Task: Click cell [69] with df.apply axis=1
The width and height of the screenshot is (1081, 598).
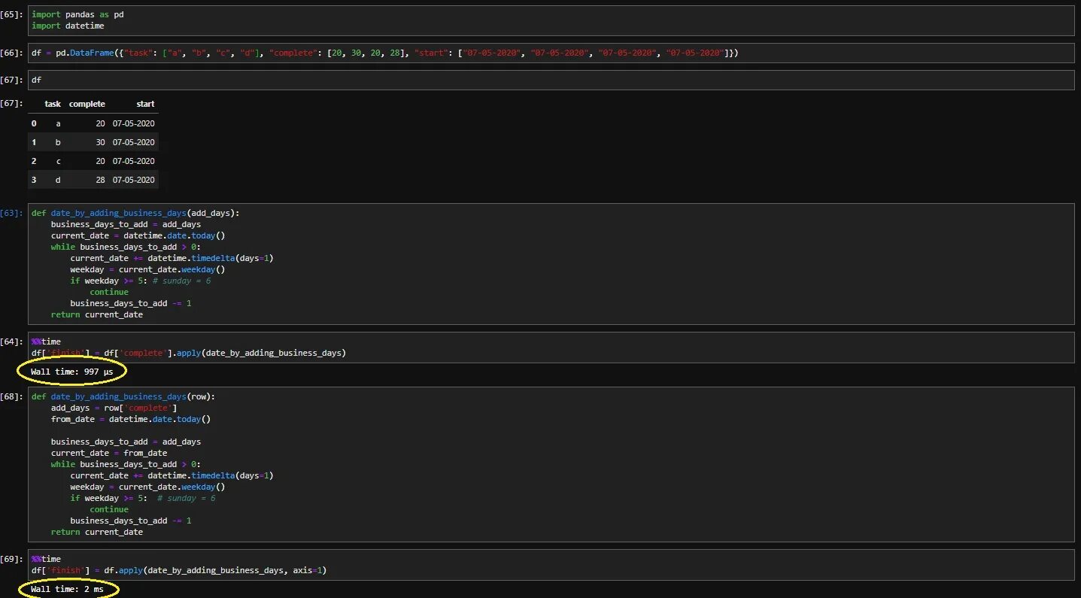Action: point(551,565)
